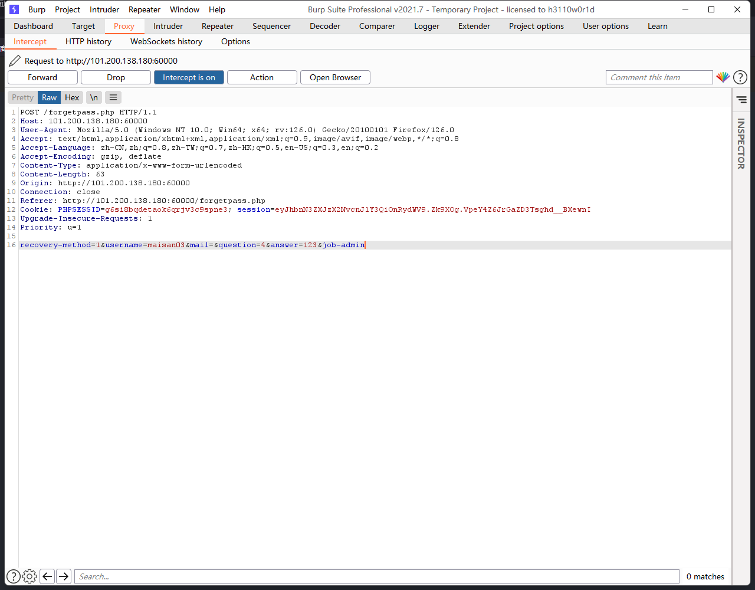Open the User options tab
The image size is (755, 590).
pyautogui.click(x=606, y=26)
